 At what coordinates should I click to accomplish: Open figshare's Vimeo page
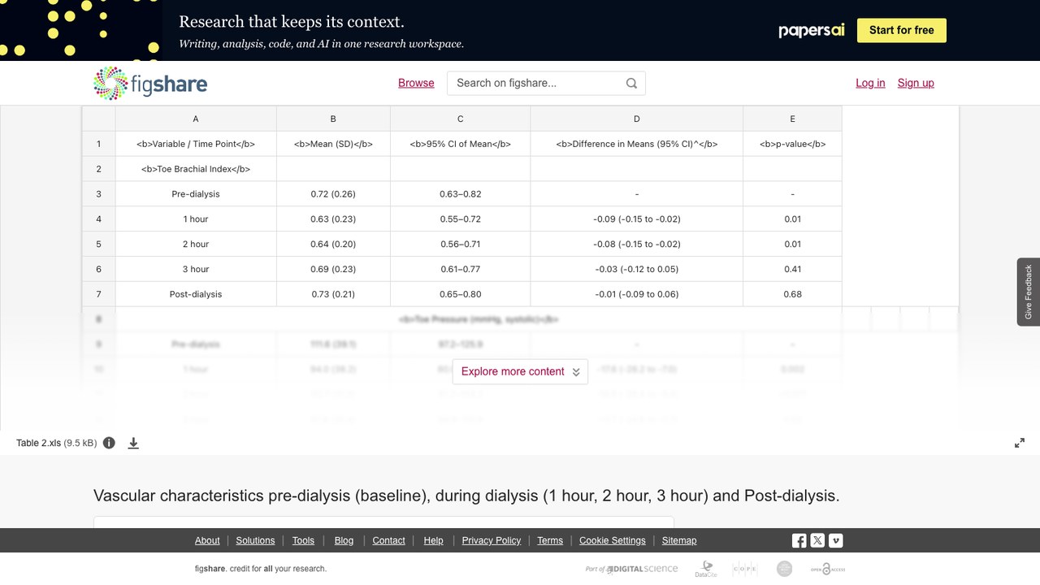pyautogui.click(x=835, y=540)
